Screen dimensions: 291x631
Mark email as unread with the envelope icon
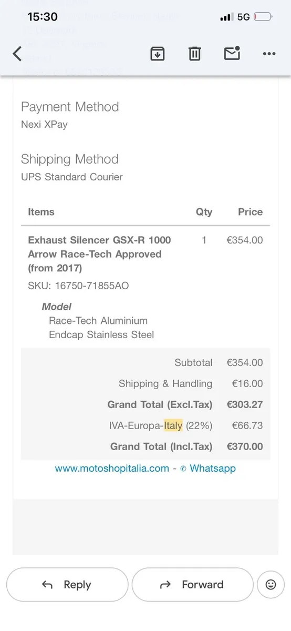pos(232,53)
